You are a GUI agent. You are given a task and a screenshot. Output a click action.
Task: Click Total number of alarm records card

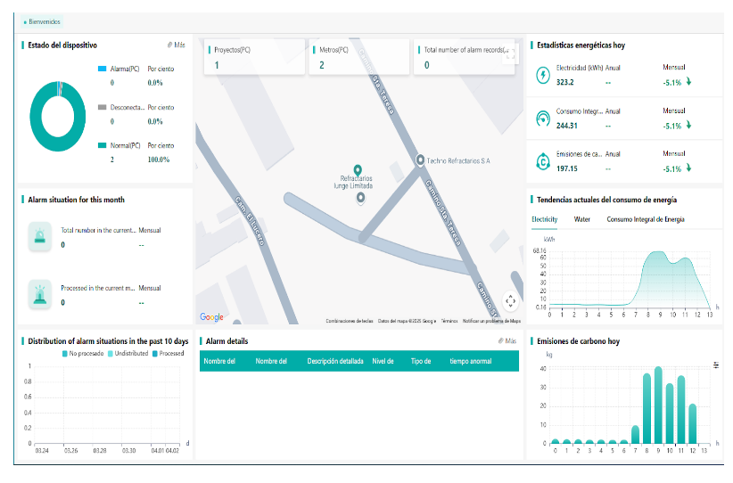(465, 57)
